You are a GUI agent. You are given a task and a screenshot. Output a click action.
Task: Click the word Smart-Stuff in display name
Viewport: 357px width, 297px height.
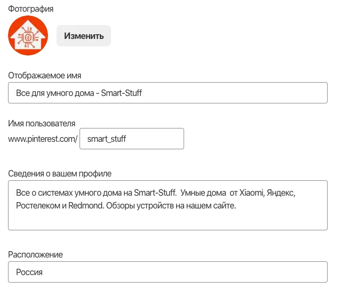(121, 93)
